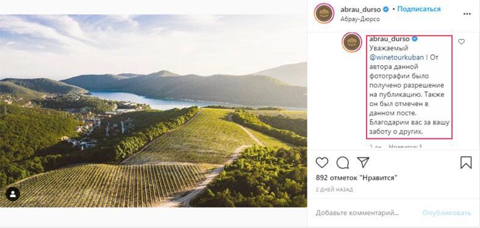This screenshot has height=228, width=480.
Task: Click the verified badge in the comment
Action: pyautogui.click(x=415, y=39)
